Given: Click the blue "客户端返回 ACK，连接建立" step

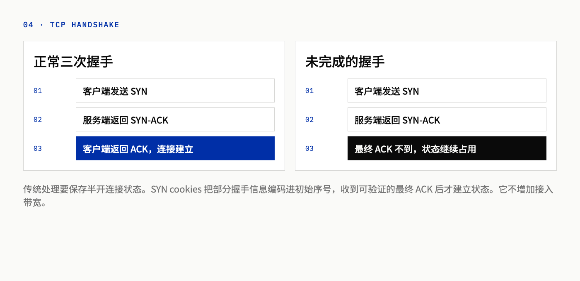Looking at the screenshot, I should (x=175, y=148).
